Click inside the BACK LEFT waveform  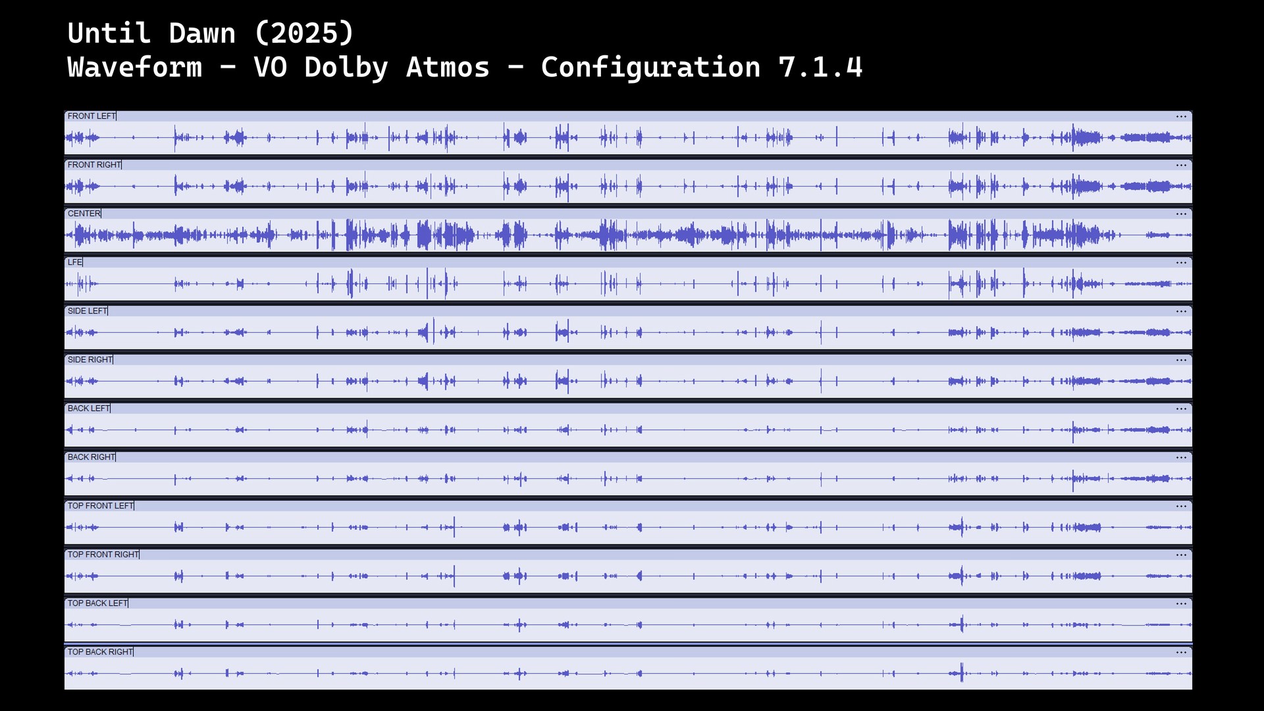pyautogui.click(x=628, y=430)
